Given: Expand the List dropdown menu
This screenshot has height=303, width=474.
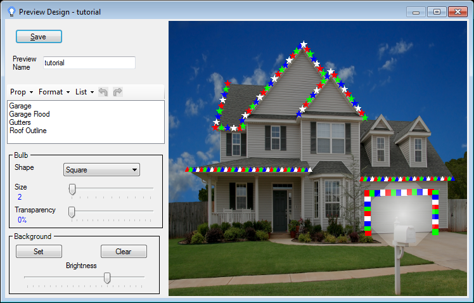Looking at the screenshot, I should click(x=84, y=92).
